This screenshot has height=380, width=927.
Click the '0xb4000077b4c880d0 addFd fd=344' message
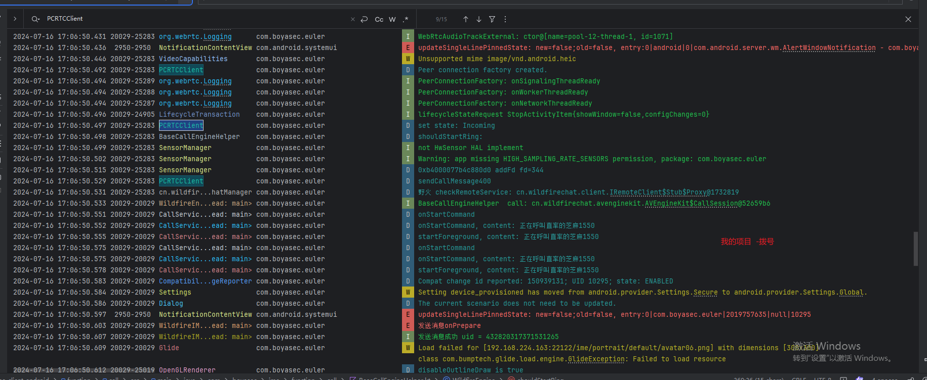click(x=481, y=170)
